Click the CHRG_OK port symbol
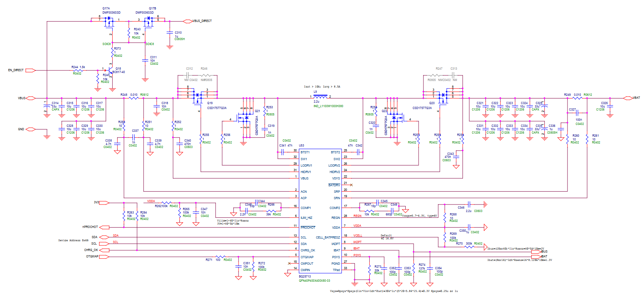 click(x=104, y=250)
